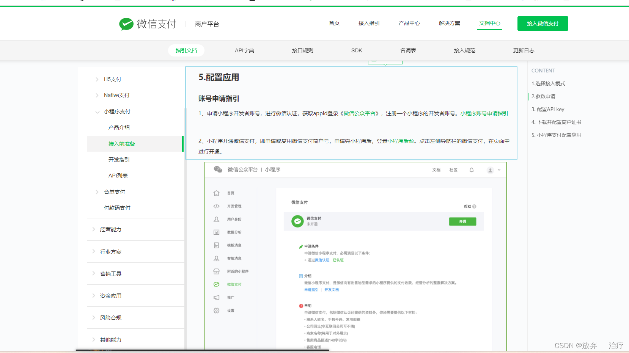Click the WeChat Pay logo icon

(x=126, y=24)
